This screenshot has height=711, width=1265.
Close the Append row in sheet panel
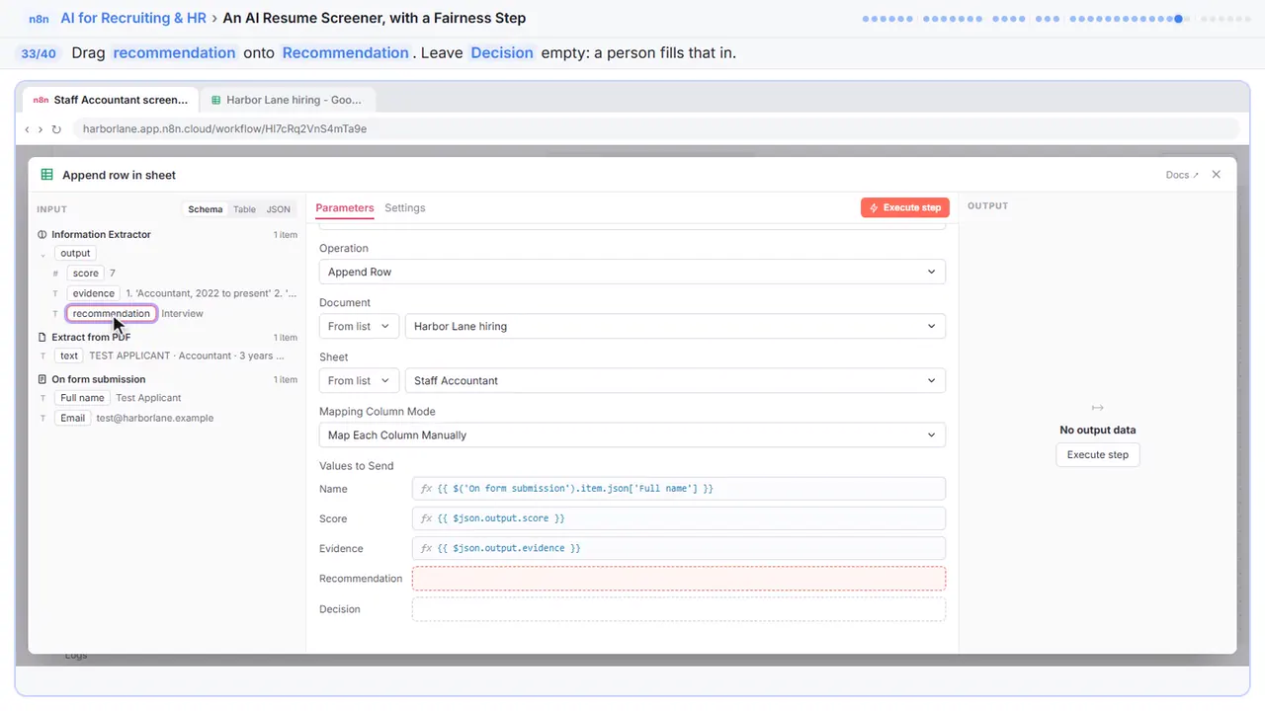(x=1217, y=175)
